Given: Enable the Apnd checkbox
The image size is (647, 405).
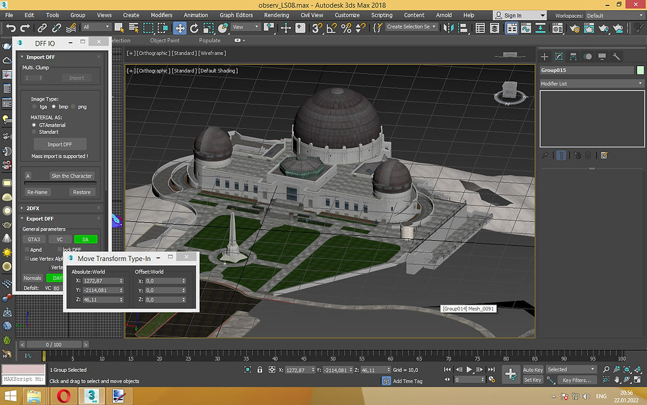Looking at the screenshot, I should pos(26,250).
